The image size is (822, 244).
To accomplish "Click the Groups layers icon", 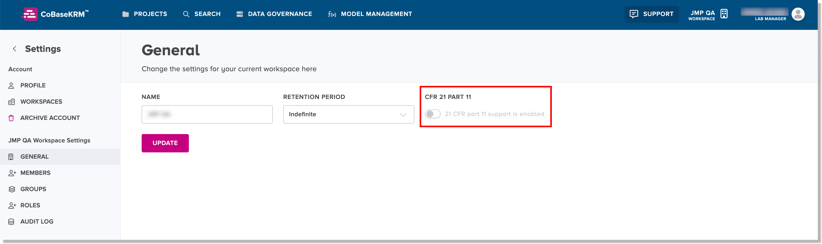I will tap(12, 189).
